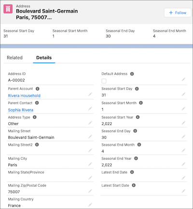Click info icon beside Latest End Date
Image resolution: width=193 pixels, height=209 pixels.
132,172
